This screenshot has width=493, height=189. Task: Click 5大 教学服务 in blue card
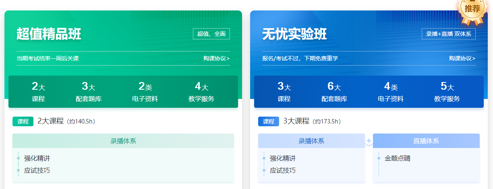[447, 92]
